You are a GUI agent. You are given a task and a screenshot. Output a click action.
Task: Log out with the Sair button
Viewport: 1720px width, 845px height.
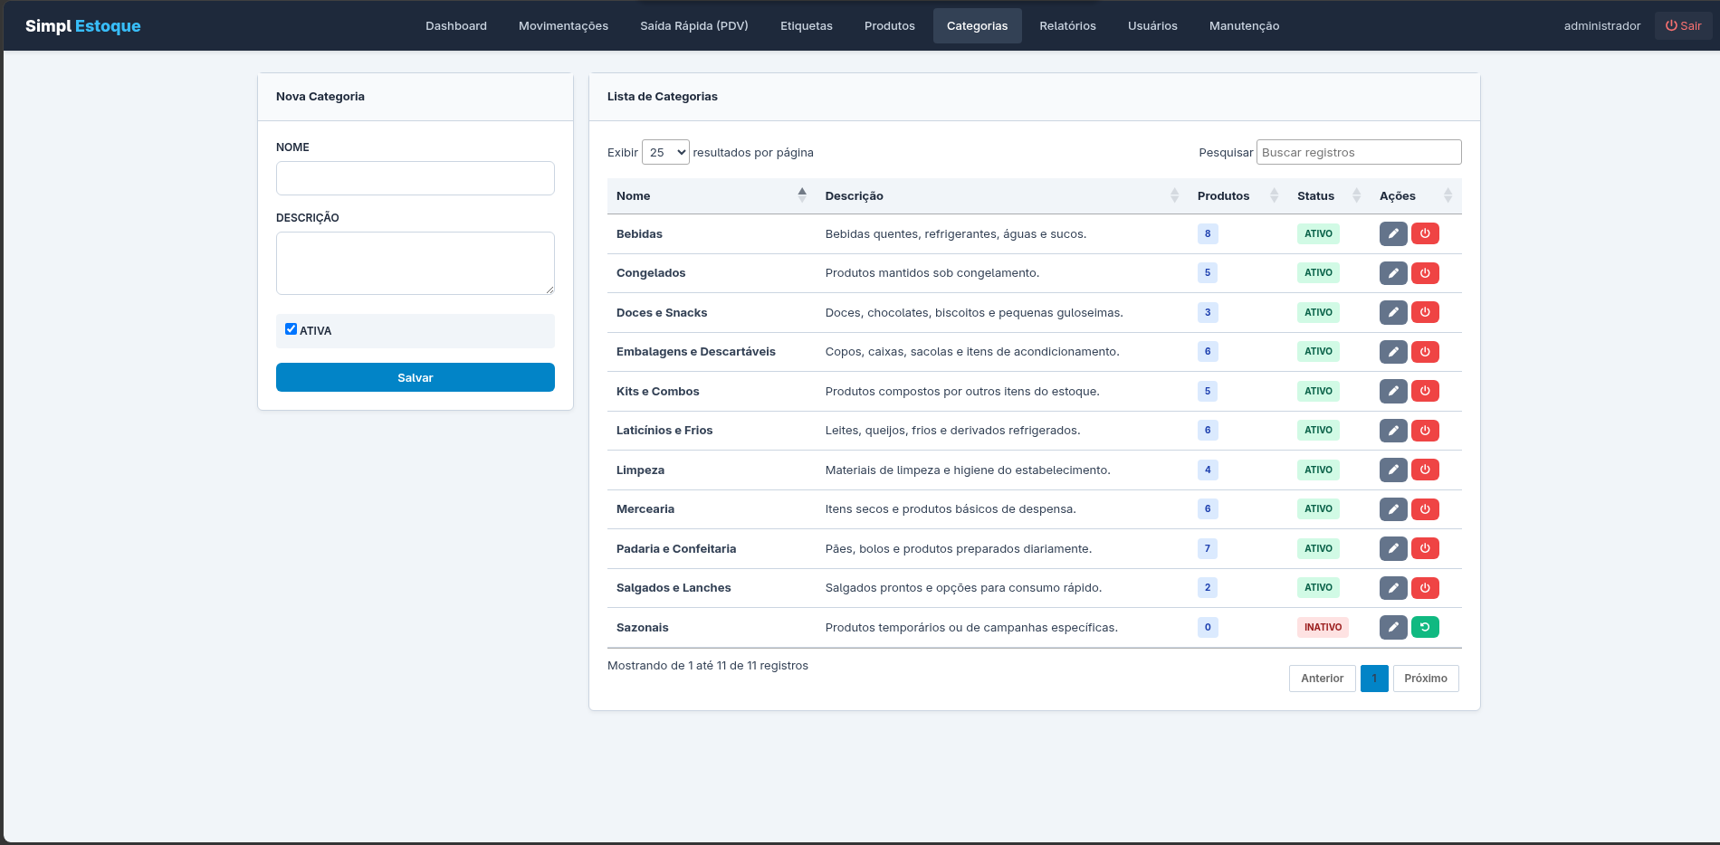coord(1684,25)
